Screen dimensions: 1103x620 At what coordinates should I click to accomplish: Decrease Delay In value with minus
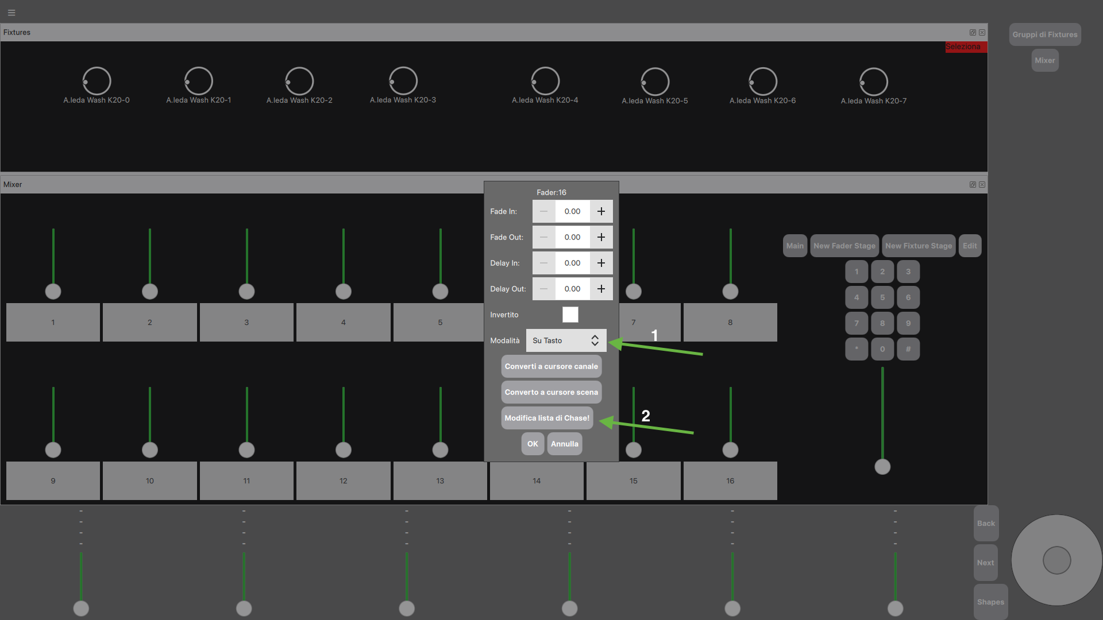[543, 263]
